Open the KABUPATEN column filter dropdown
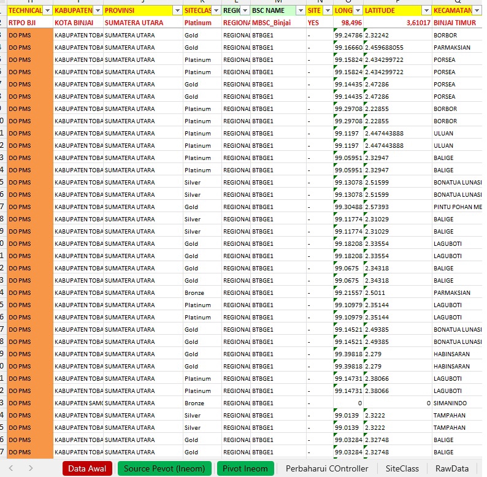Viewport: 487px width, 477px height. (98, 10)
